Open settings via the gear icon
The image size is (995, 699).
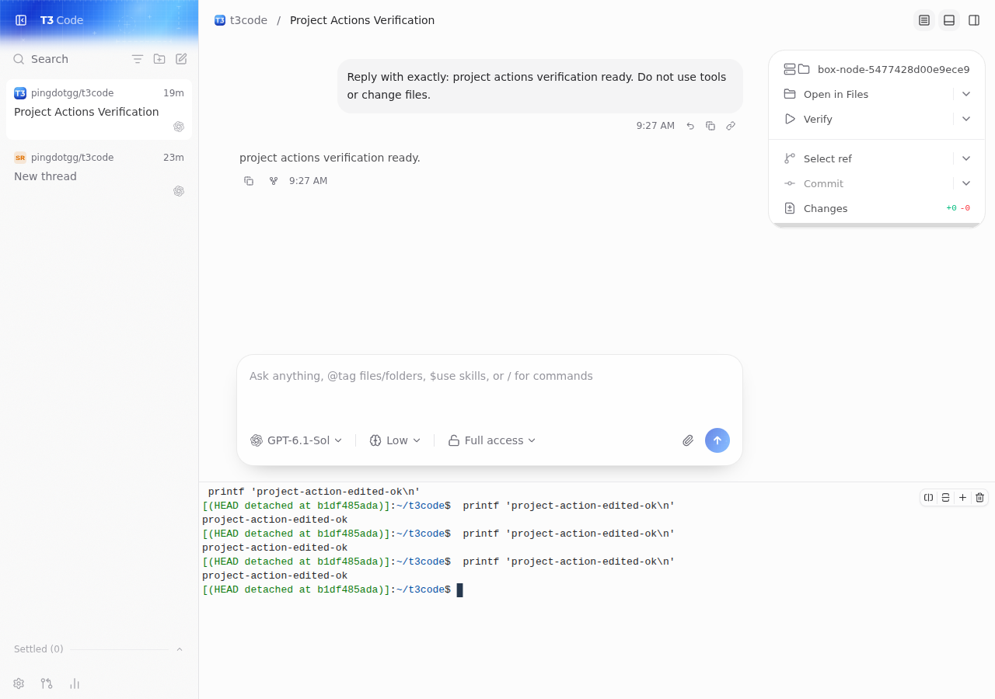click(x=19, y=683)
